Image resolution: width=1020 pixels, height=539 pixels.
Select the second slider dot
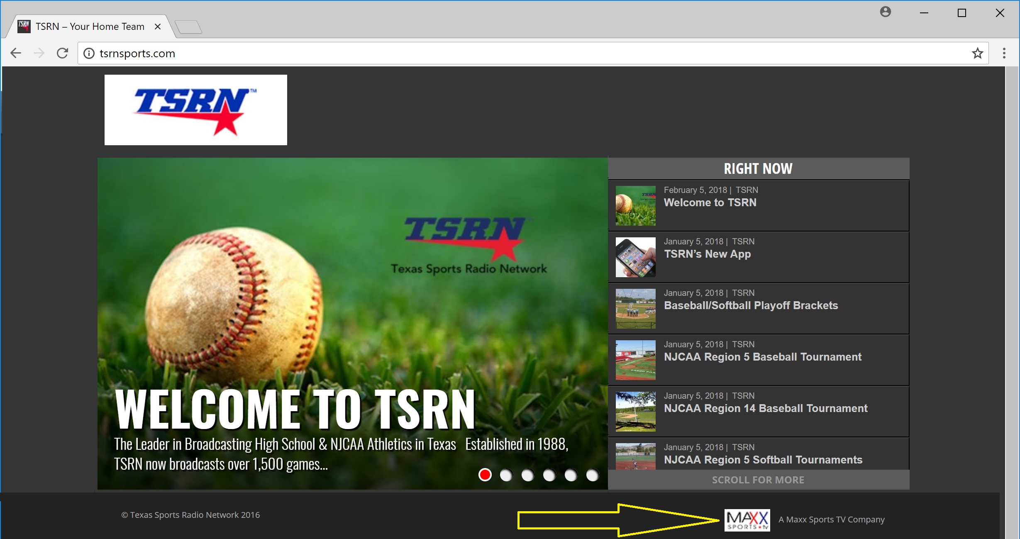tap(506, 475)
